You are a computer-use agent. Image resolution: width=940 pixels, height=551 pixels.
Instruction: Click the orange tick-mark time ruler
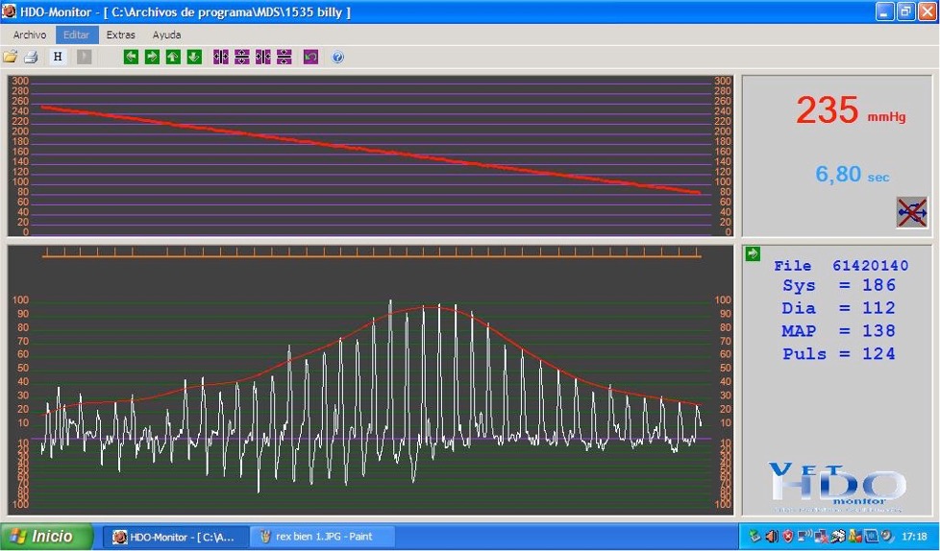tap(371, 253)
